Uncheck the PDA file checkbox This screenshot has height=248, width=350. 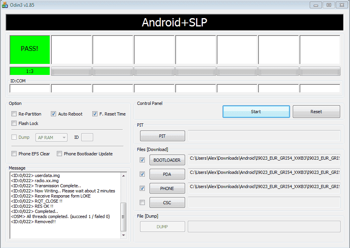click(x=142, y=174)
